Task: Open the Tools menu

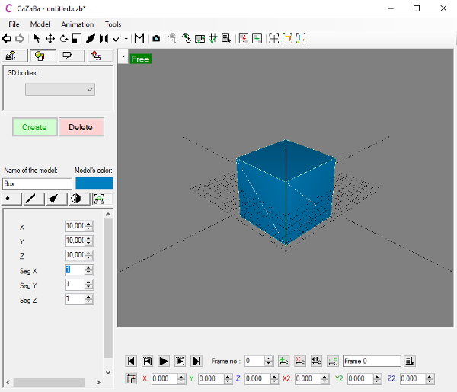Action: [113, 24]
